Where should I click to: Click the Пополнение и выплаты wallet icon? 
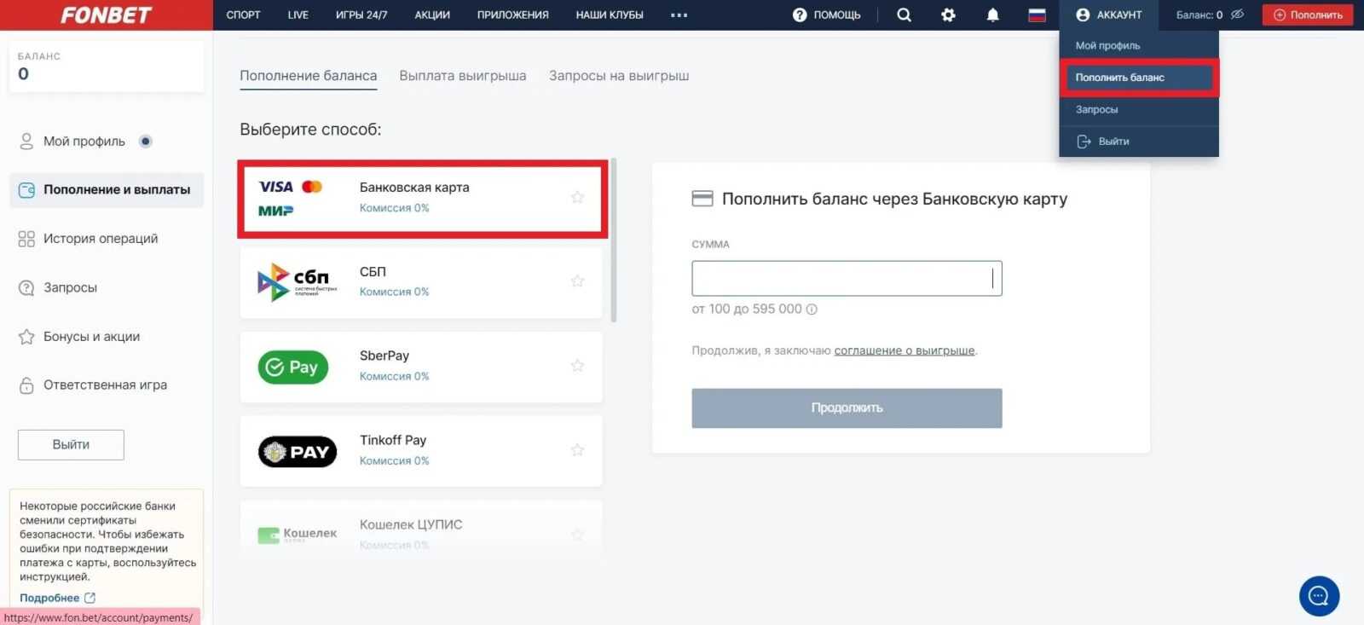click(x=26, y=190)
